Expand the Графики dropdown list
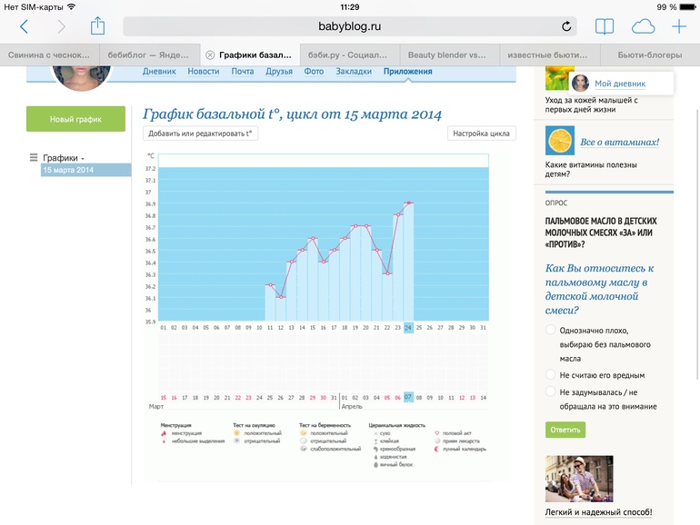The height and width of the screenshot is (525, 700). 63,157
